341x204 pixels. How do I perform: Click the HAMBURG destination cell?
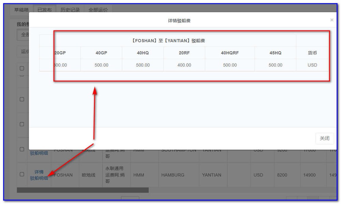pos(173,175)
